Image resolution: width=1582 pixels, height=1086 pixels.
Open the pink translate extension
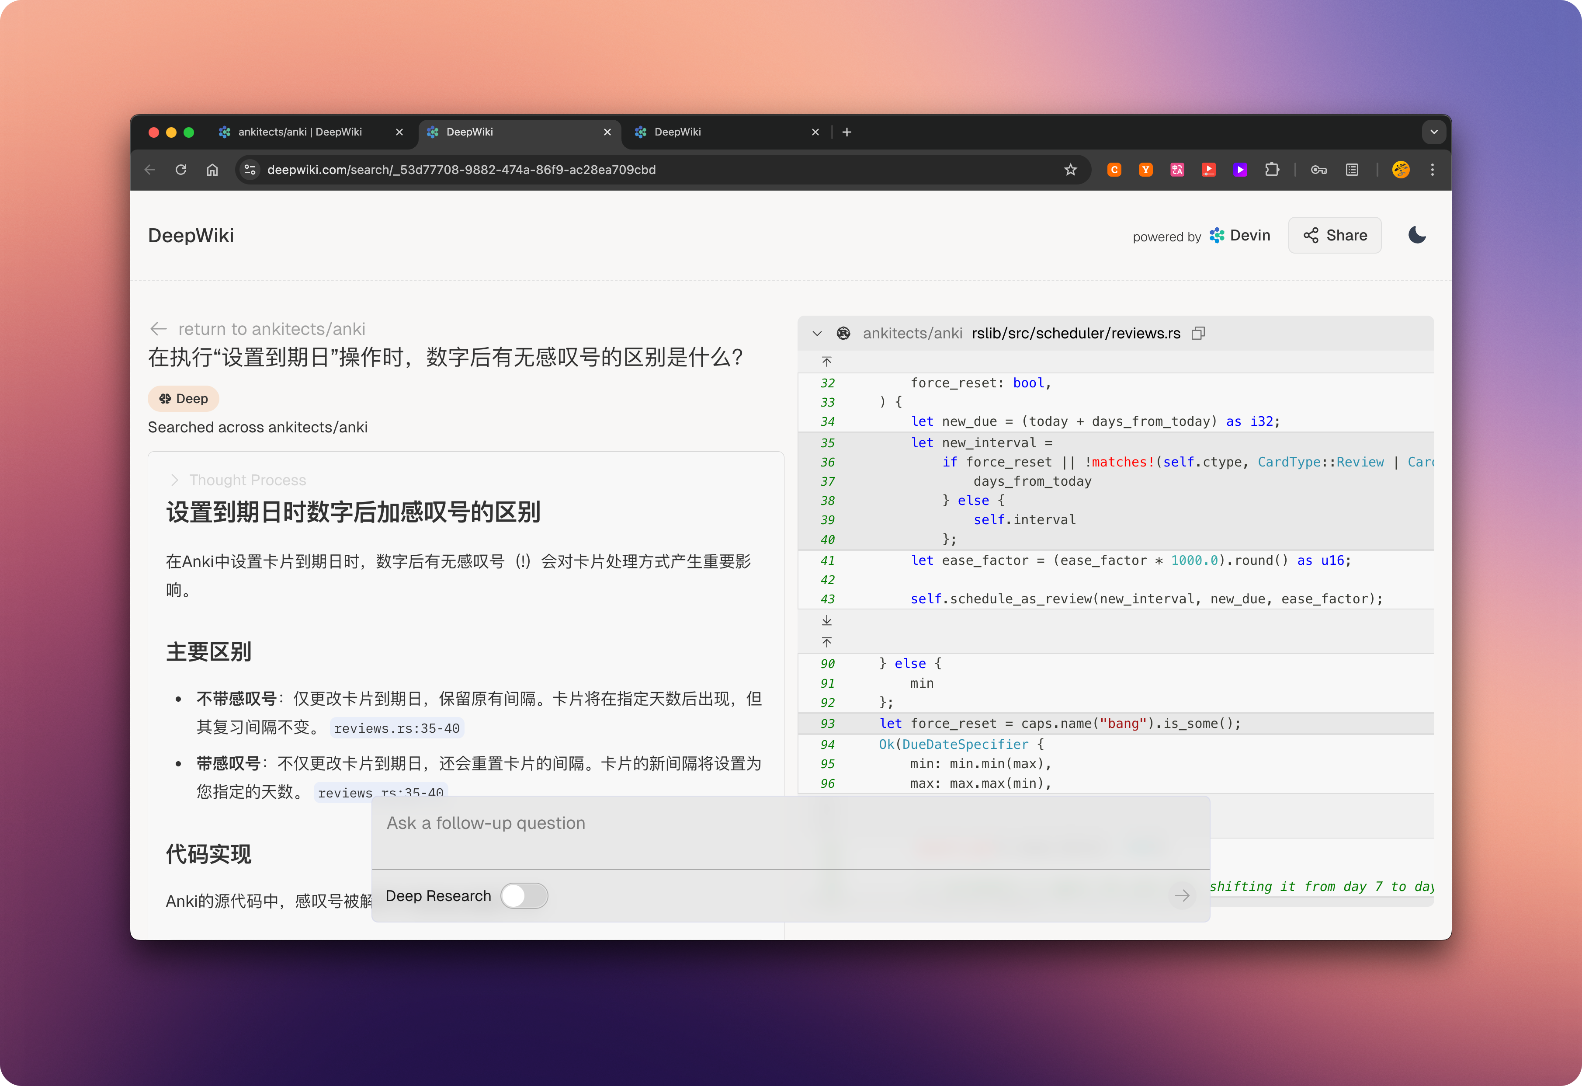tap(1177, 170)
